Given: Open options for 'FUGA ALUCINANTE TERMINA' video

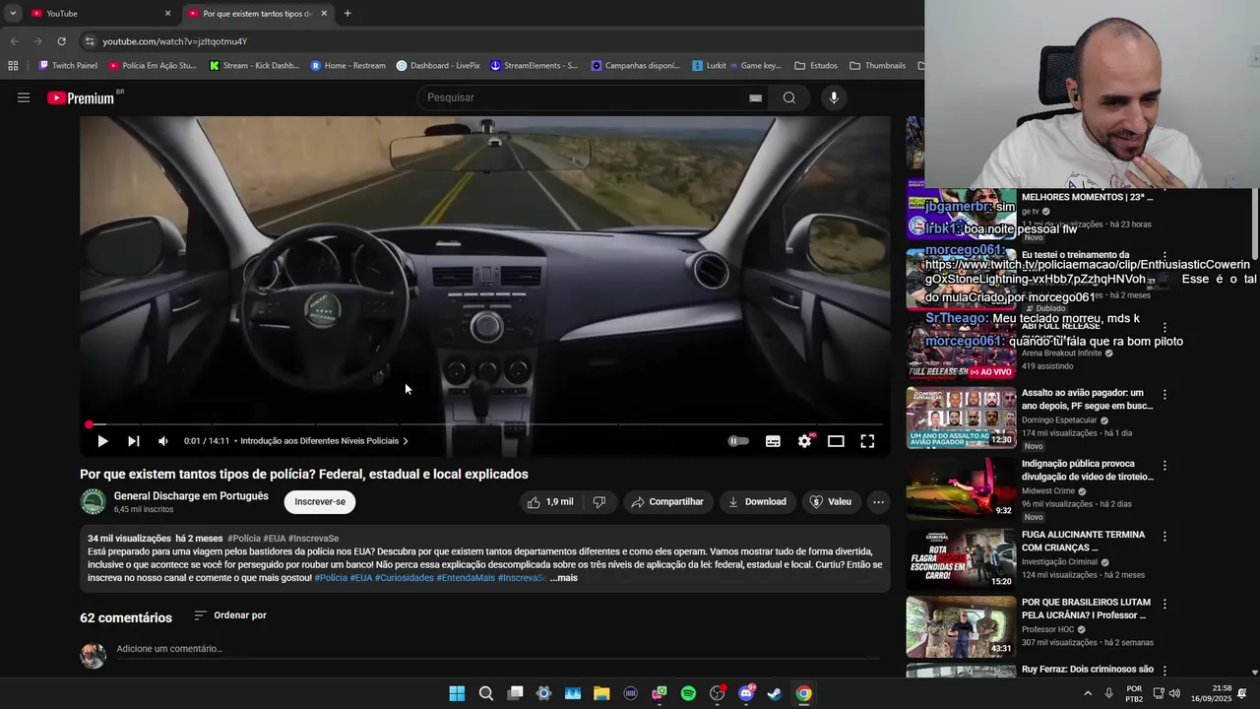Looking at the screenshot, I should pyautogui.click(x=1165, y=536).
